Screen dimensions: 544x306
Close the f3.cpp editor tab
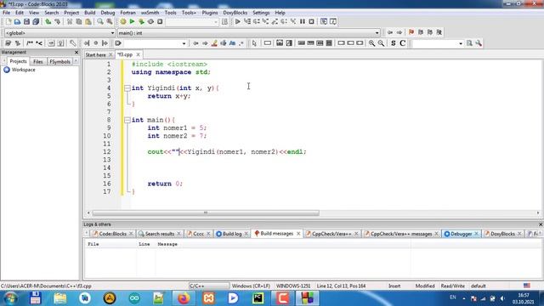[x=138, y=54]
